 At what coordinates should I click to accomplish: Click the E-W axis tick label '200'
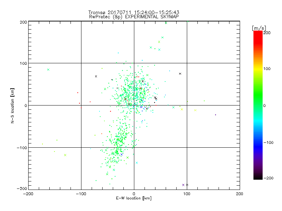click(240, 194)
